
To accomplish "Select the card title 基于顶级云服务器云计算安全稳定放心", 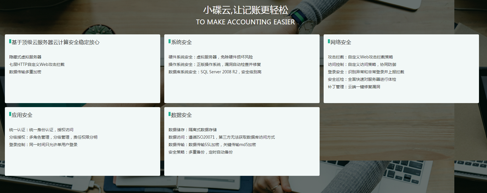I will pos(56,42).
